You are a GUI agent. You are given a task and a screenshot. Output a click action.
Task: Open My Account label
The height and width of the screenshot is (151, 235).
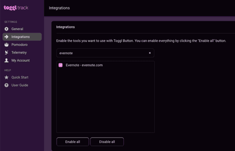(20, 60)
